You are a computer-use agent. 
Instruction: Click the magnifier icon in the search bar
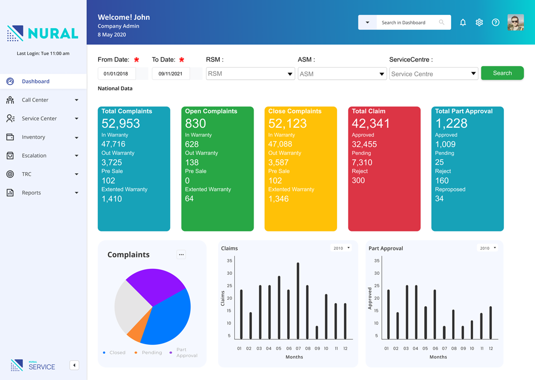pos(441,22)
